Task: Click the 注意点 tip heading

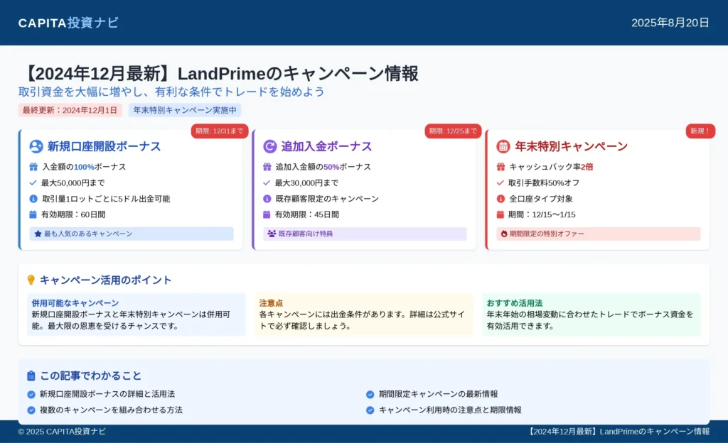Action: coord(271,303)
